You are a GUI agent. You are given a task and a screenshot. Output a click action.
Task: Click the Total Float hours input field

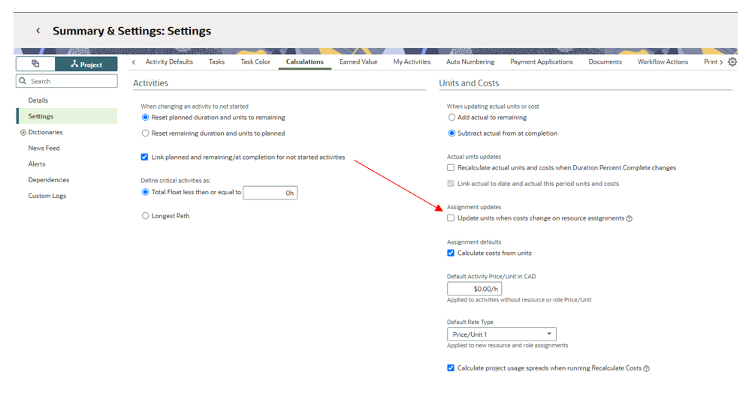pyautogui.click(x=270, y=193)
